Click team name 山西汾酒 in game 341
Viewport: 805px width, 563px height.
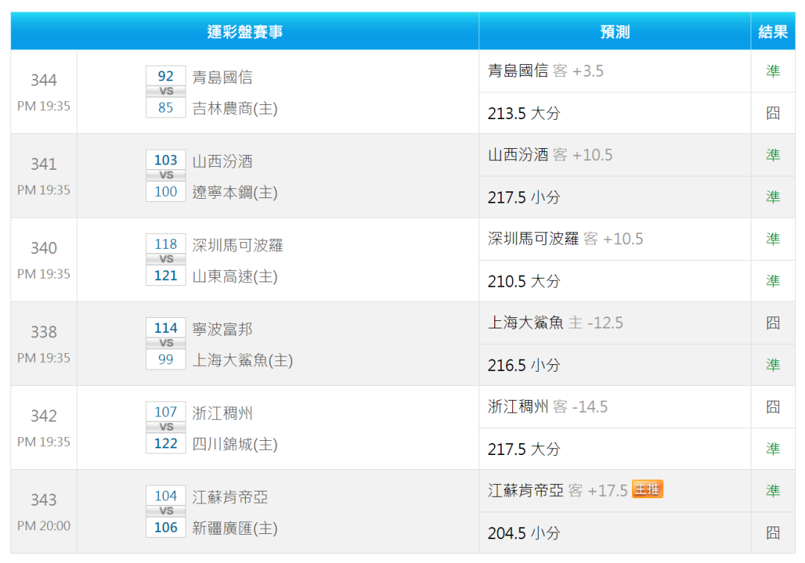click(222, 161)
